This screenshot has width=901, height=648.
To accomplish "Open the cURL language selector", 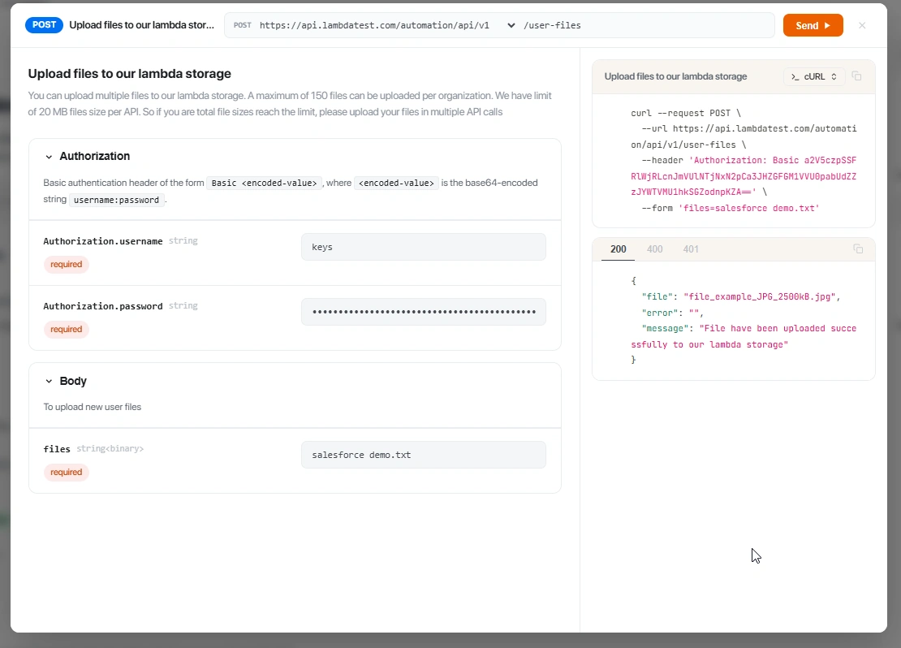I will click(x=813, y=76).
